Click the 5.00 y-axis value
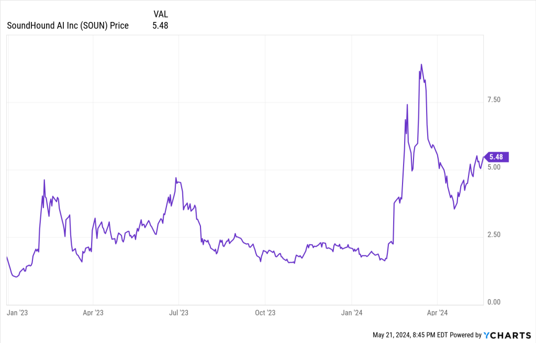This screenshot has width=536, height=343. point(494,167)
